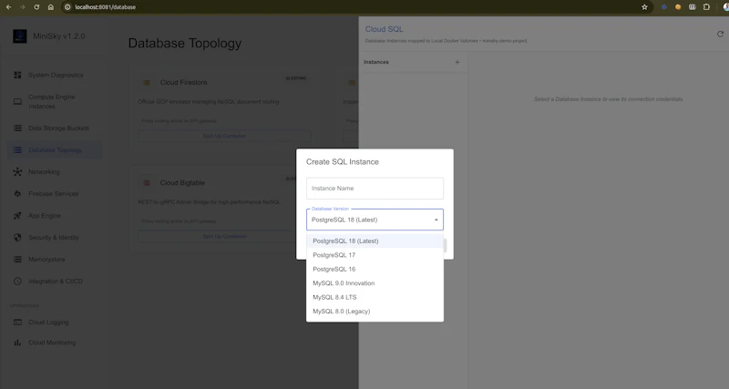This screenshot has height=389, width=729.
Task: Go to the browser home icon
Action: click(51, 7)
